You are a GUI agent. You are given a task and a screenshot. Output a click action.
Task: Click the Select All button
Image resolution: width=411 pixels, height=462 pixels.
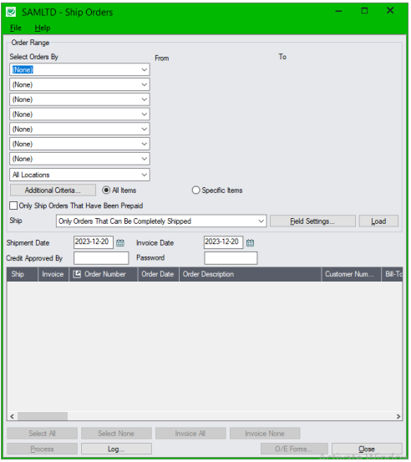42,434
